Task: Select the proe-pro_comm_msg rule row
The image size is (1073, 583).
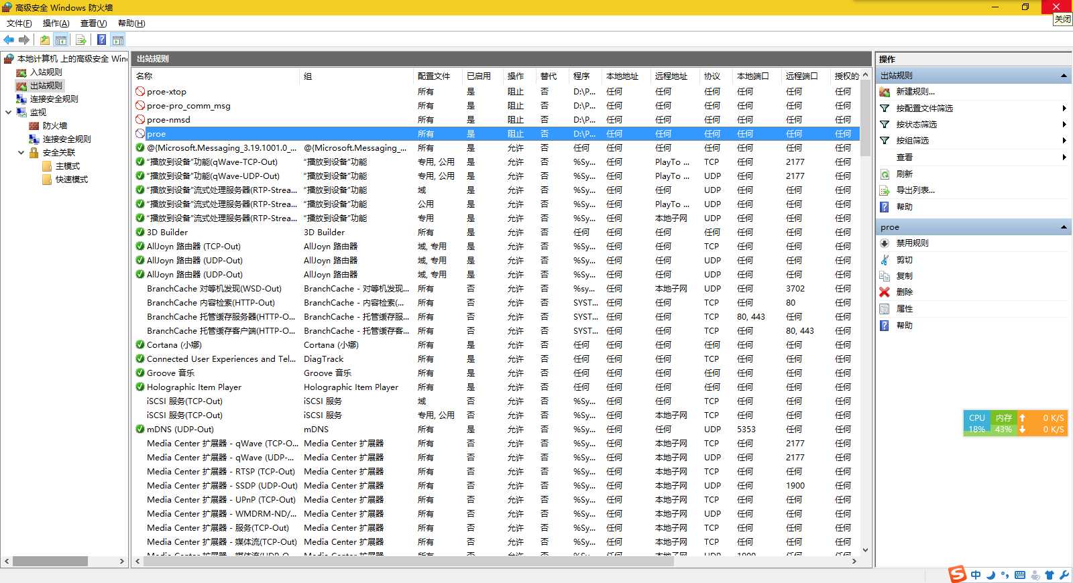Action: (496, 106)
